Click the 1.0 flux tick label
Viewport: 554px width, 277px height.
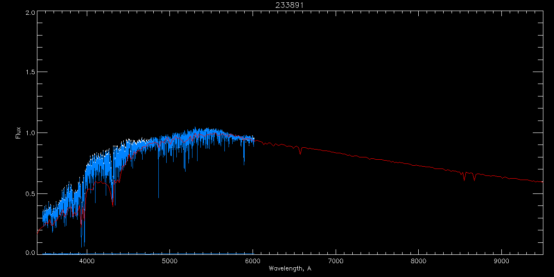click(30, 133)
